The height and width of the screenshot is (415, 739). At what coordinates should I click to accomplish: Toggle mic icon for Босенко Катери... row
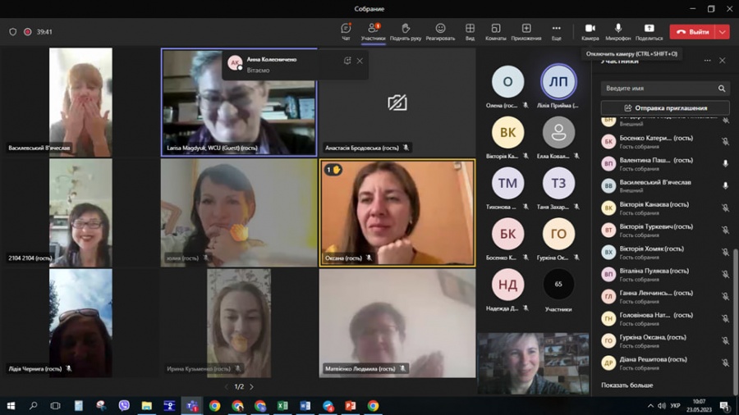725,142
